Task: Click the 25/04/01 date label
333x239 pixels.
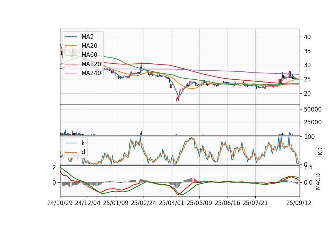Action: coord(172,203)
